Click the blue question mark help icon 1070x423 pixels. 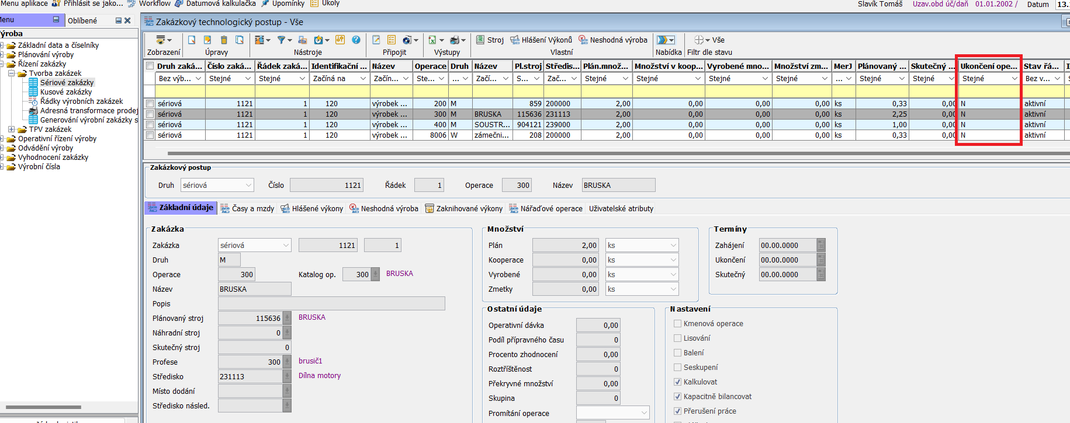356,40
